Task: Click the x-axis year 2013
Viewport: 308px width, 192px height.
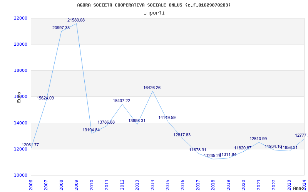Action: coord(137,185)
